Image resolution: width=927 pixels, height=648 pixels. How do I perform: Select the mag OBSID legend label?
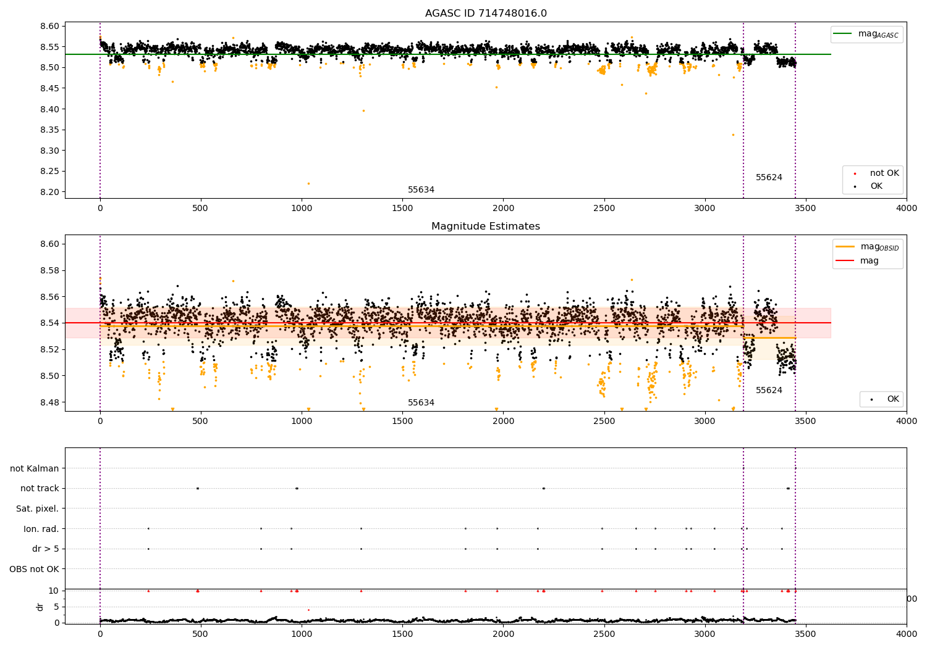(880, 247)
